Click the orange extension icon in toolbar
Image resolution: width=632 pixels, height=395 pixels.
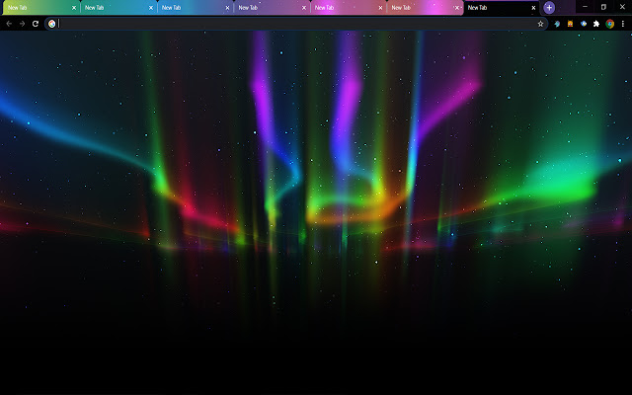tap(569, 23)
